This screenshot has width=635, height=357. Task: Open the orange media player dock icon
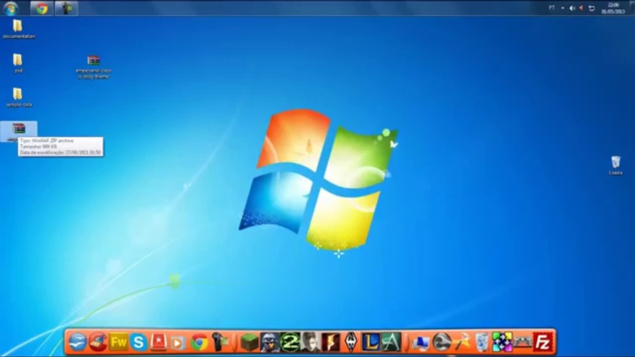click(179, 342)
